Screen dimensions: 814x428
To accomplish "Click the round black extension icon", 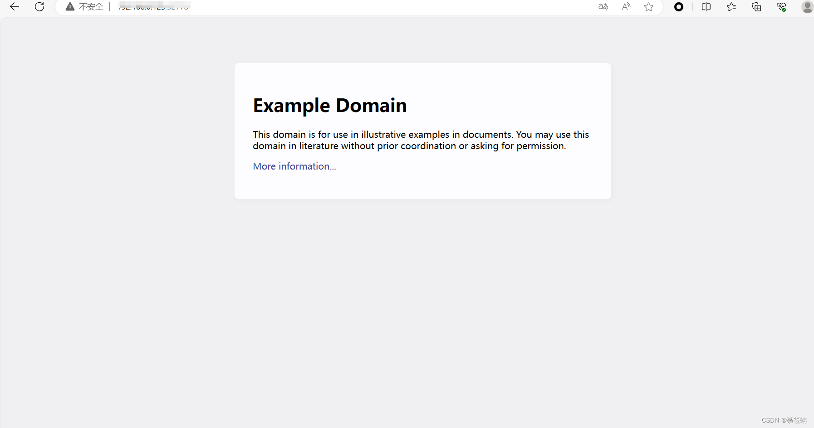I will coord(678,7).
